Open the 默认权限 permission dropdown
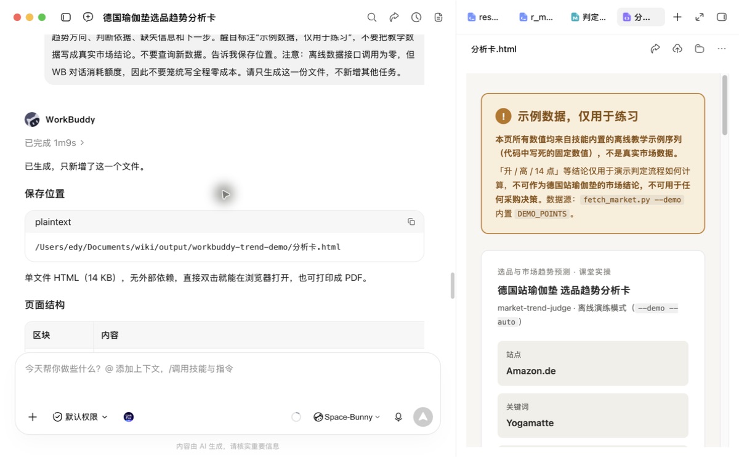The width and height of the screenshot is (739, 457). pos(80,417)
